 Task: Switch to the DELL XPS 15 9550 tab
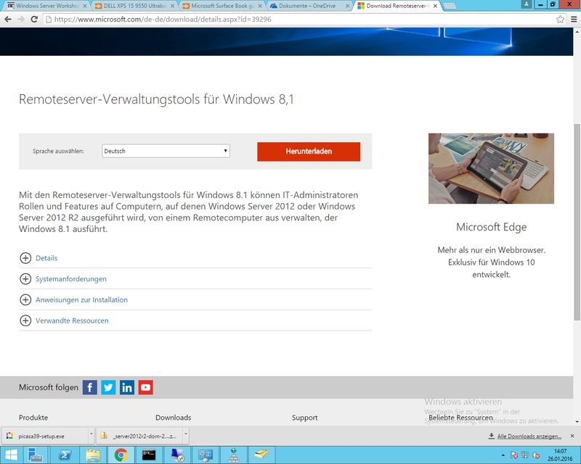134,6
